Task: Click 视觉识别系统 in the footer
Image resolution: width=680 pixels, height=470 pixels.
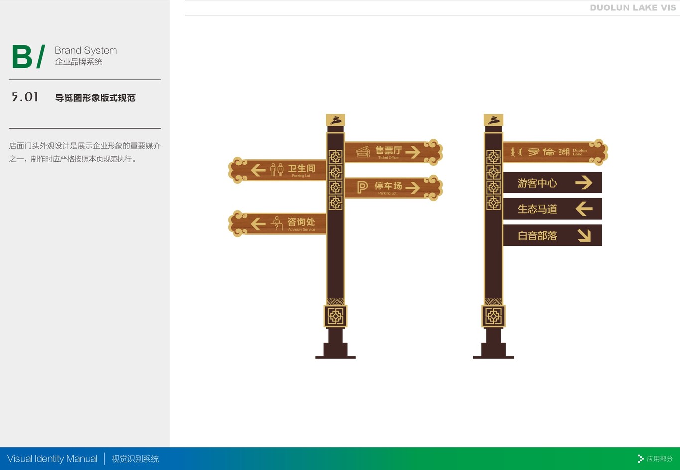Action: coord(135,459)
